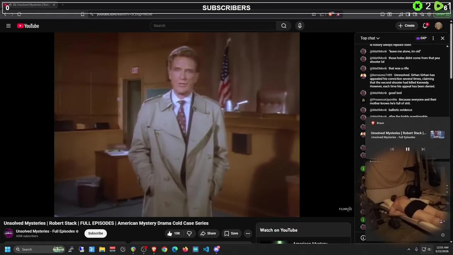Close the live chat panel

pos(442,38)
